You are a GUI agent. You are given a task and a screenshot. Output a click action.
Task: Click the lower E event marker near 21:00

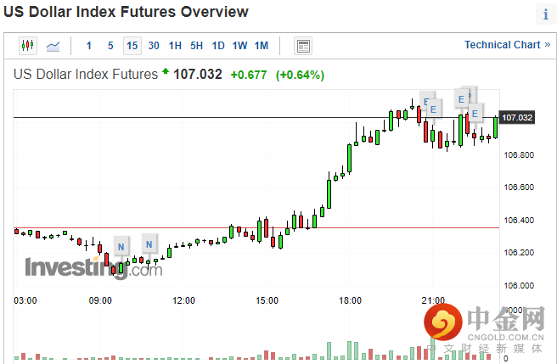tap(433, 109)
